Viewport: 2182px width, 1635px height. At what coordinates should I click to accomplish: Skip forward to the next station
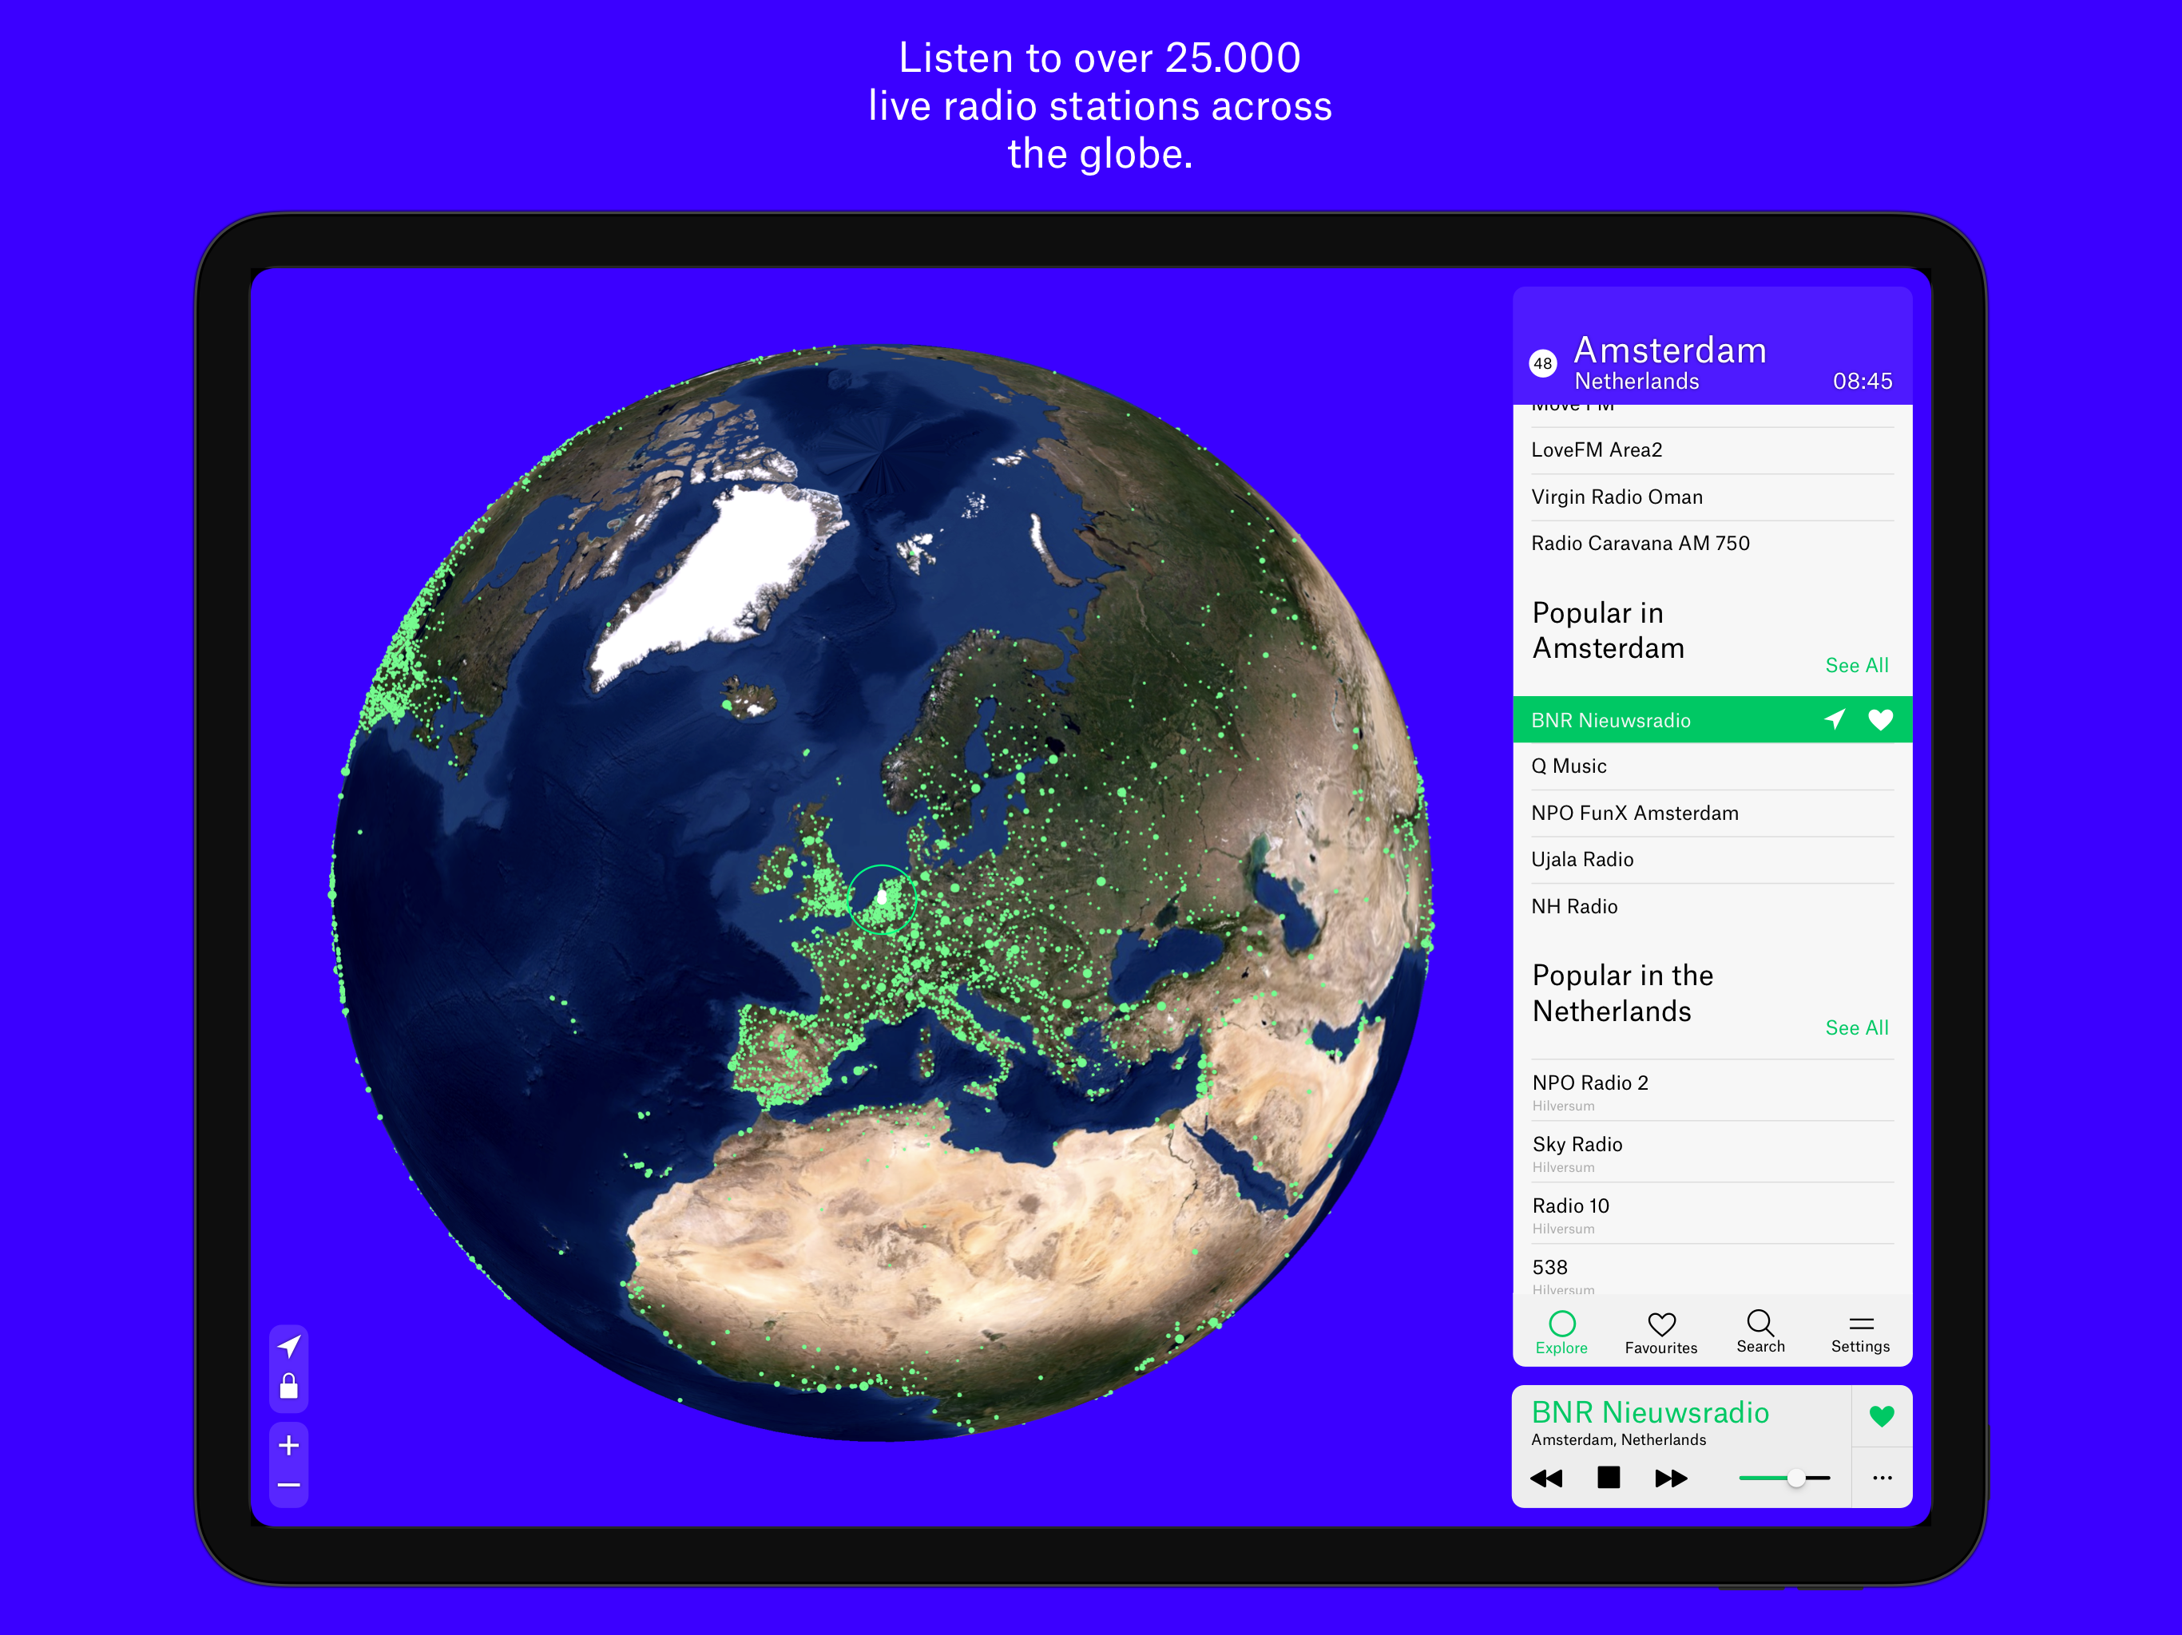[1671, 1479]
